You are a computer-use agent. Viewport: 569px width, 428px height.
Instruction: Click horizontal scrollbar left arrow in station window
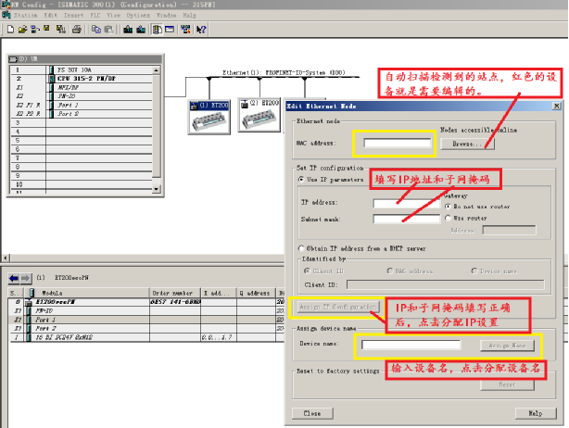coord(6,258)
